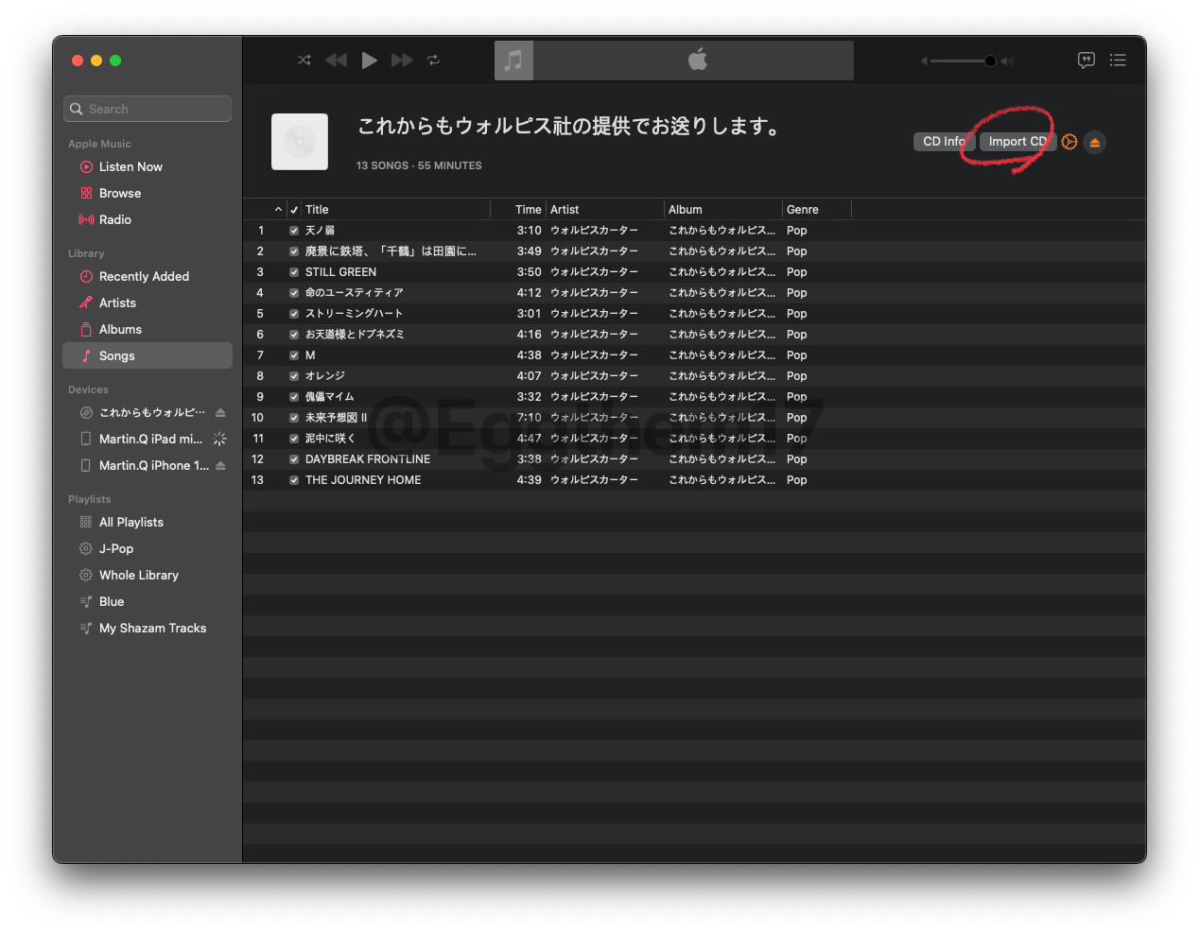The image size is (1199, 933).
Task: Click time 7:10 of track 10
Action: [x=530, y=418]
